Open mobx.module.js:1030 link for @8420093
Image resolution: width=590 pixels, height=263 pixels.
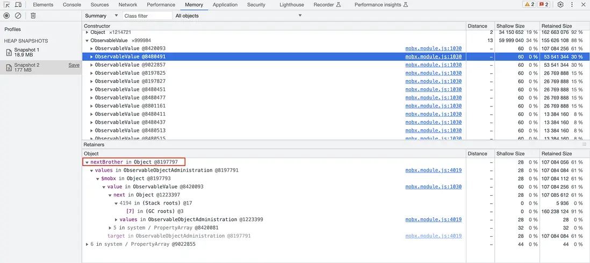point(434,48)
